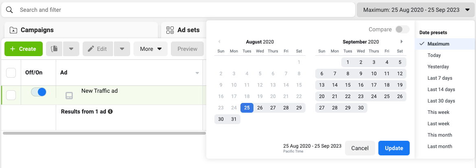Select the This month date preset
476x168 pixels.
click(x=440, y=135)
